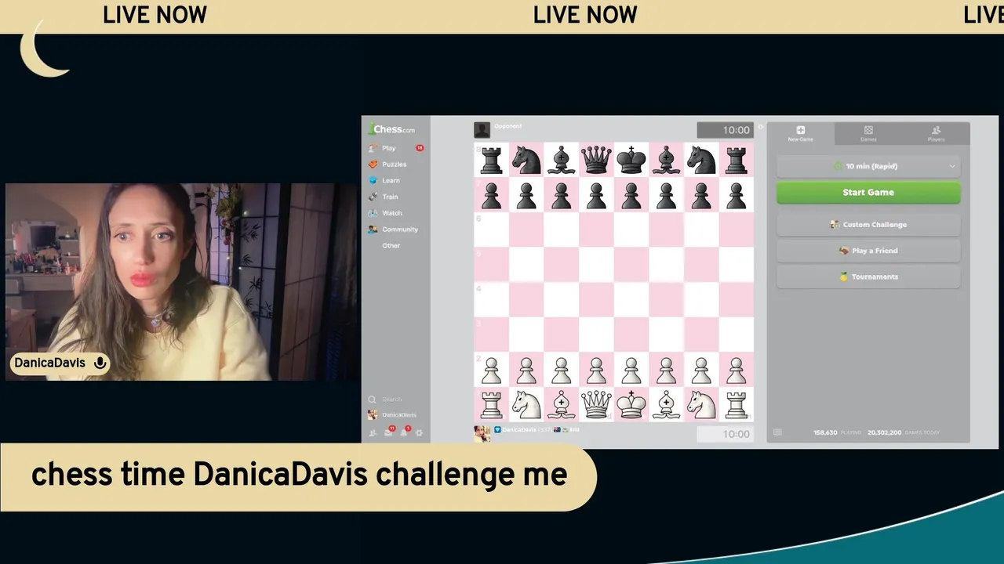Open DanicaDavis profile in the sidebar

point(393,415)
